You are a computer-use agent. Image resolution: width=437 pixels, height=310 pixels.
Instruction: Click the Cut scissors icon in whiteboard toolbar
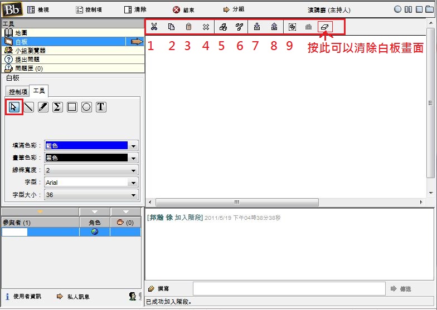click(x=154, y=27)
